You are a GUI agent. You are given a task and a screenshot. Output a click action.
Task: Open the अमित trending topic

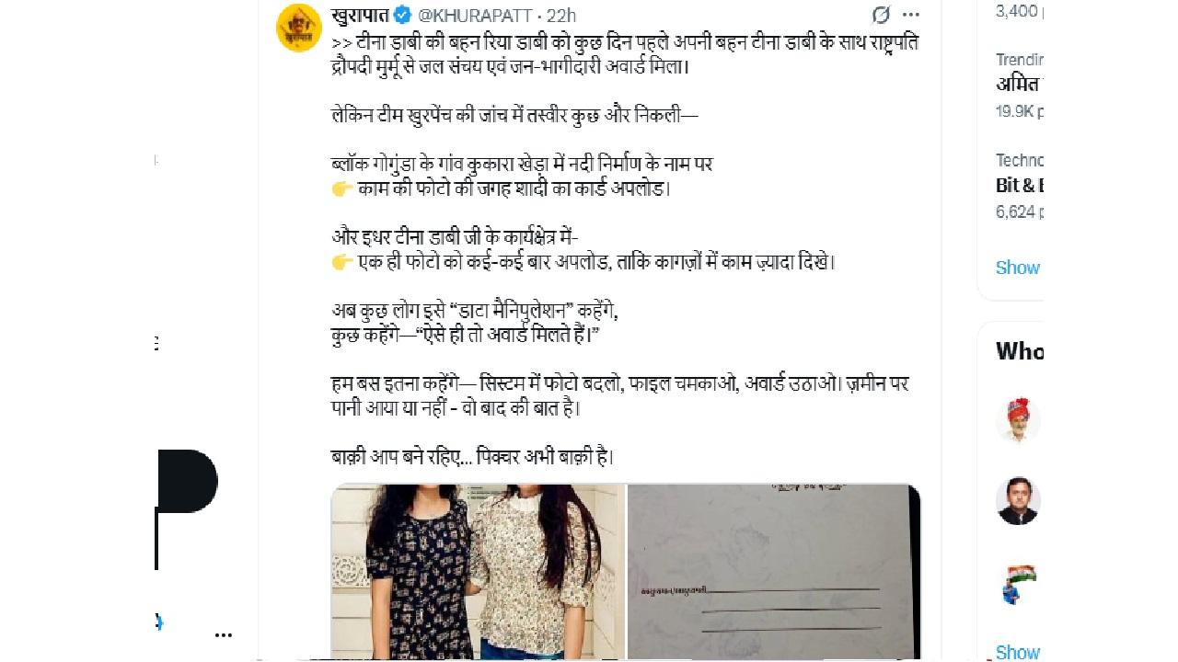[1019, 85]
